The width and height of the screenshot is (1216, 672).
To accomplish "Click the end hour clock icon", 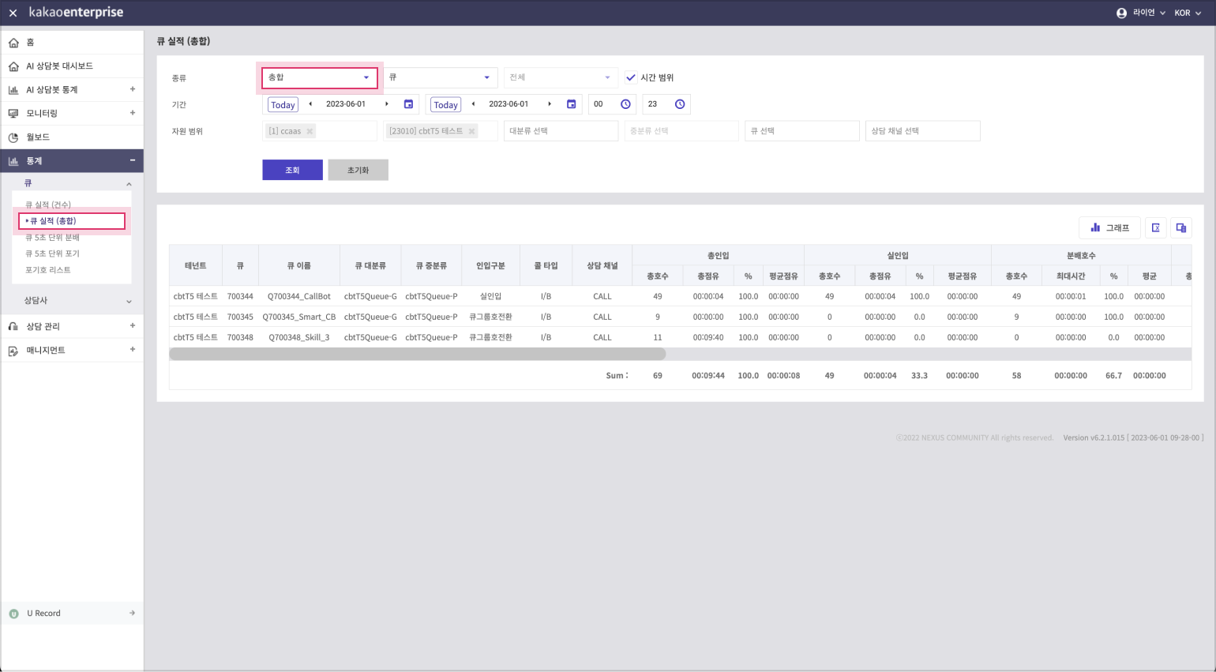I will (680, 104).
